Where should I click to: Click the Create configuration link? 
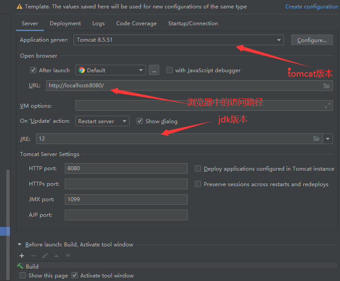(312, 7)
